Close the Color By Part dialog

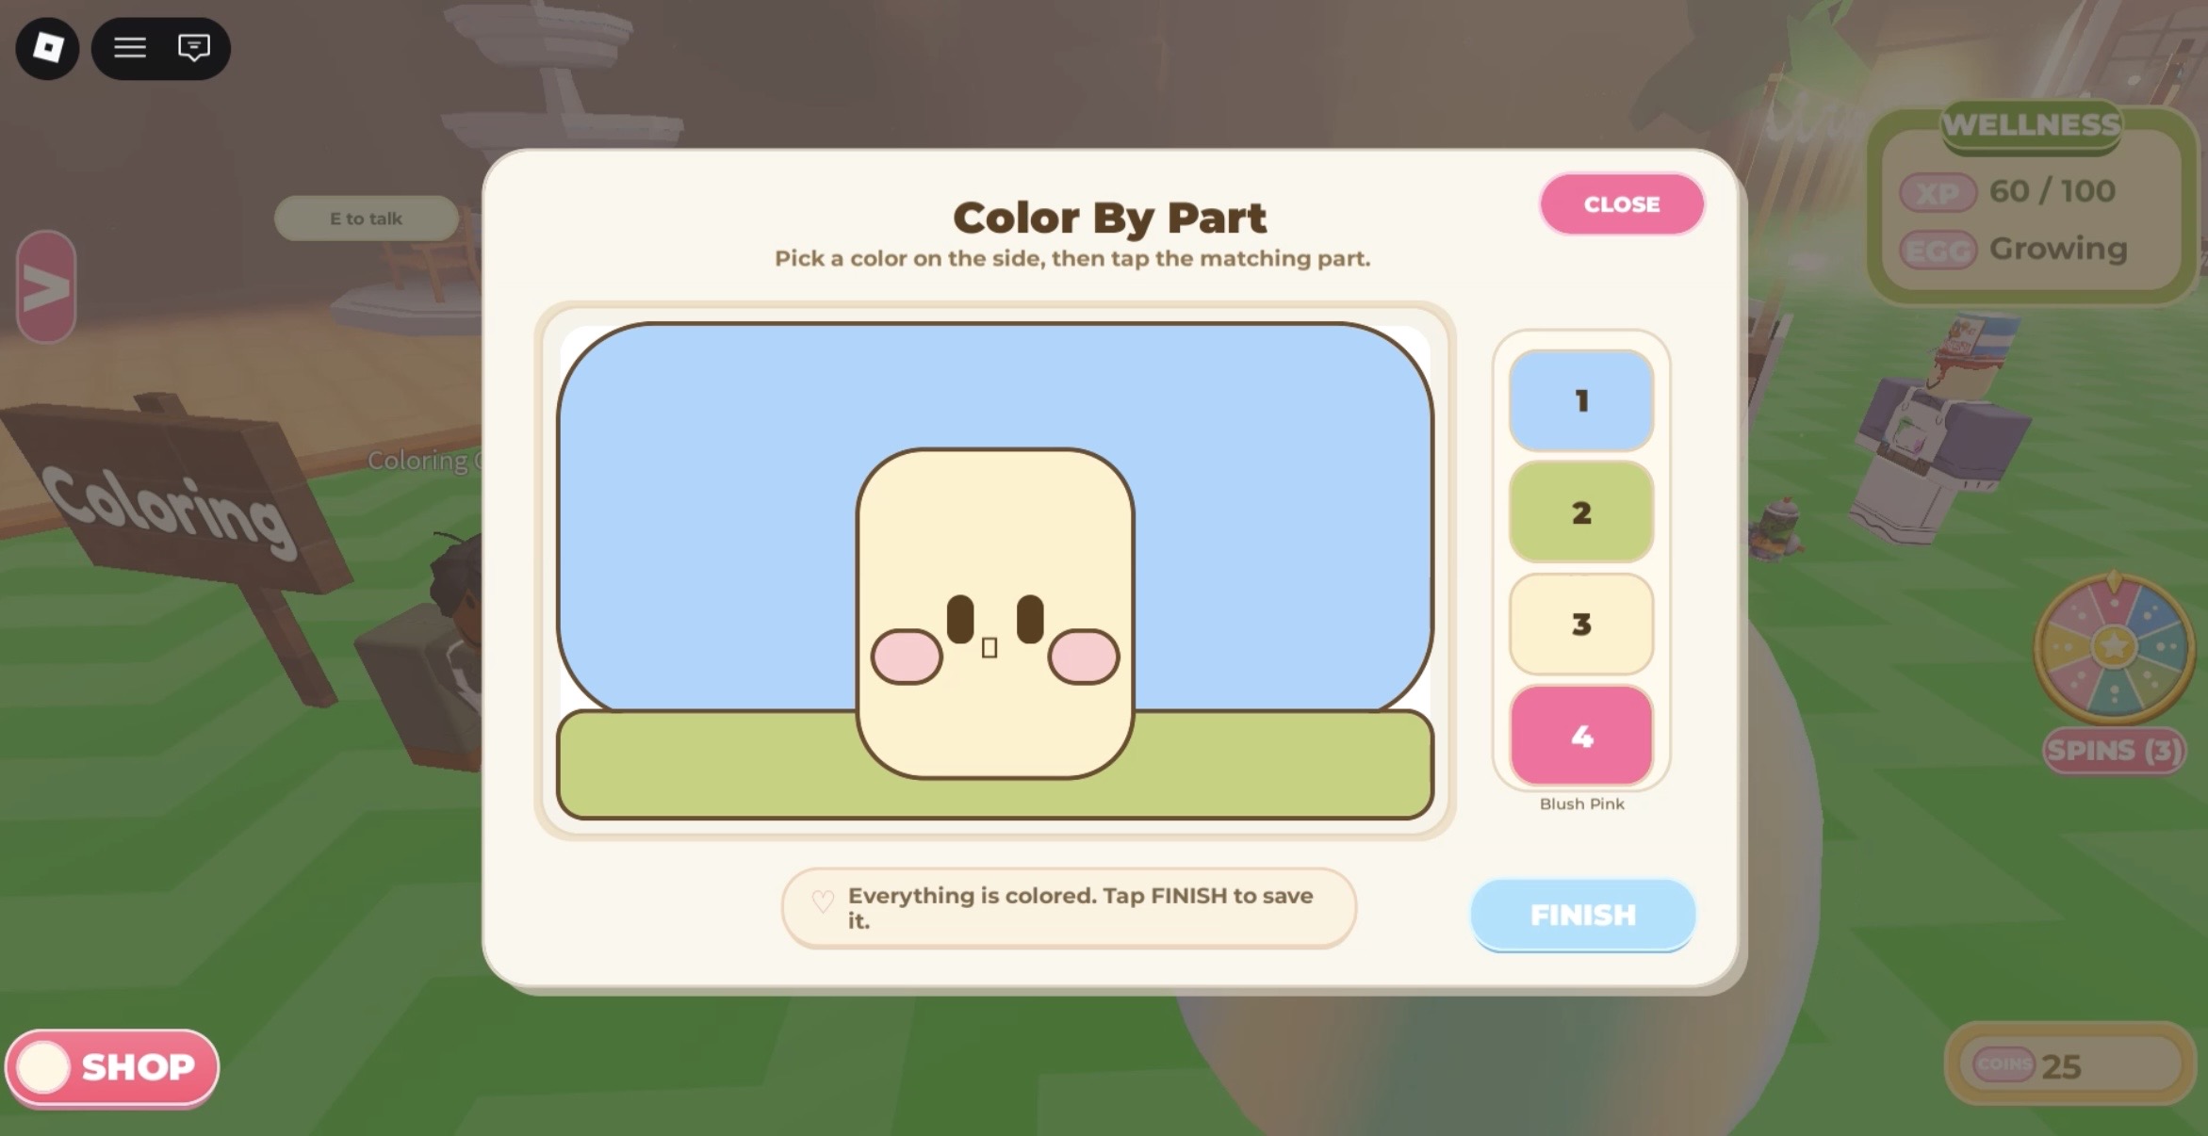tap(1621, 204)
